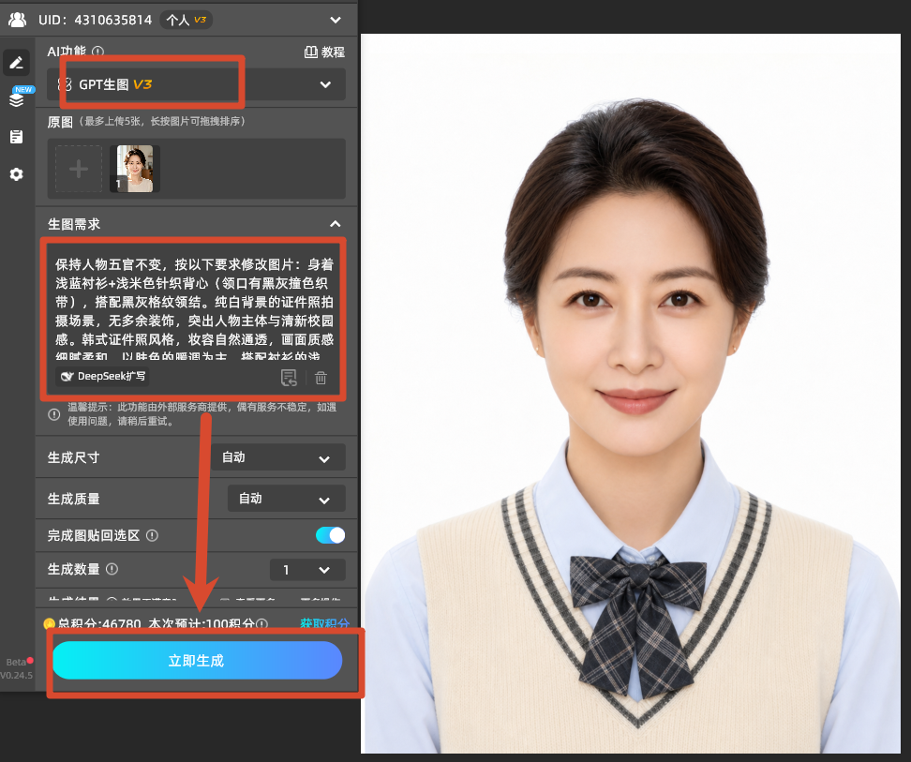Click the info icon beside 完成图贴回选区
Screen dimensions: 911x762
tap(152, 535)
